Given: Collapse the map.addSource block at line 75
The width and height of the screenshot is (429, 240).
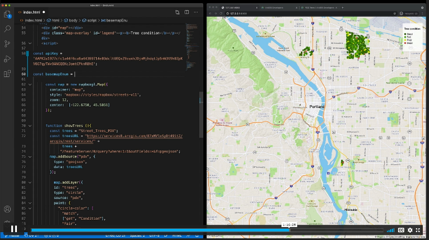Looking at the screenshot, I should [x=30, y=157].
